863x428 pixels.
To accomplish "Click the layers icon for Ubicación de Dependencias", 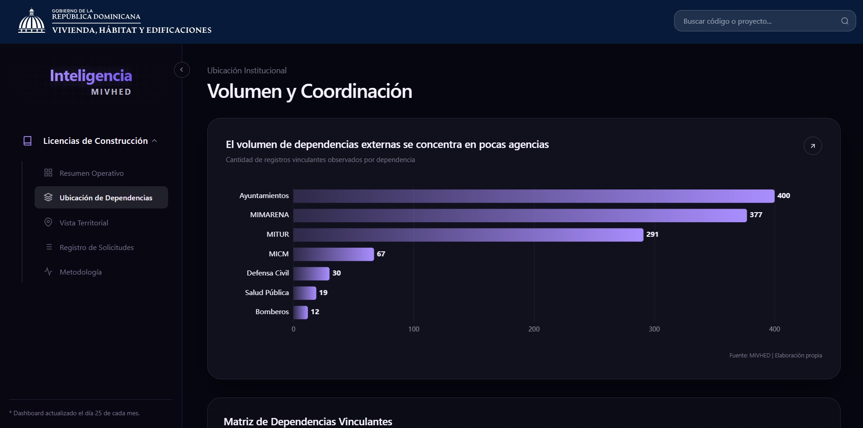I will click(48, 197).
